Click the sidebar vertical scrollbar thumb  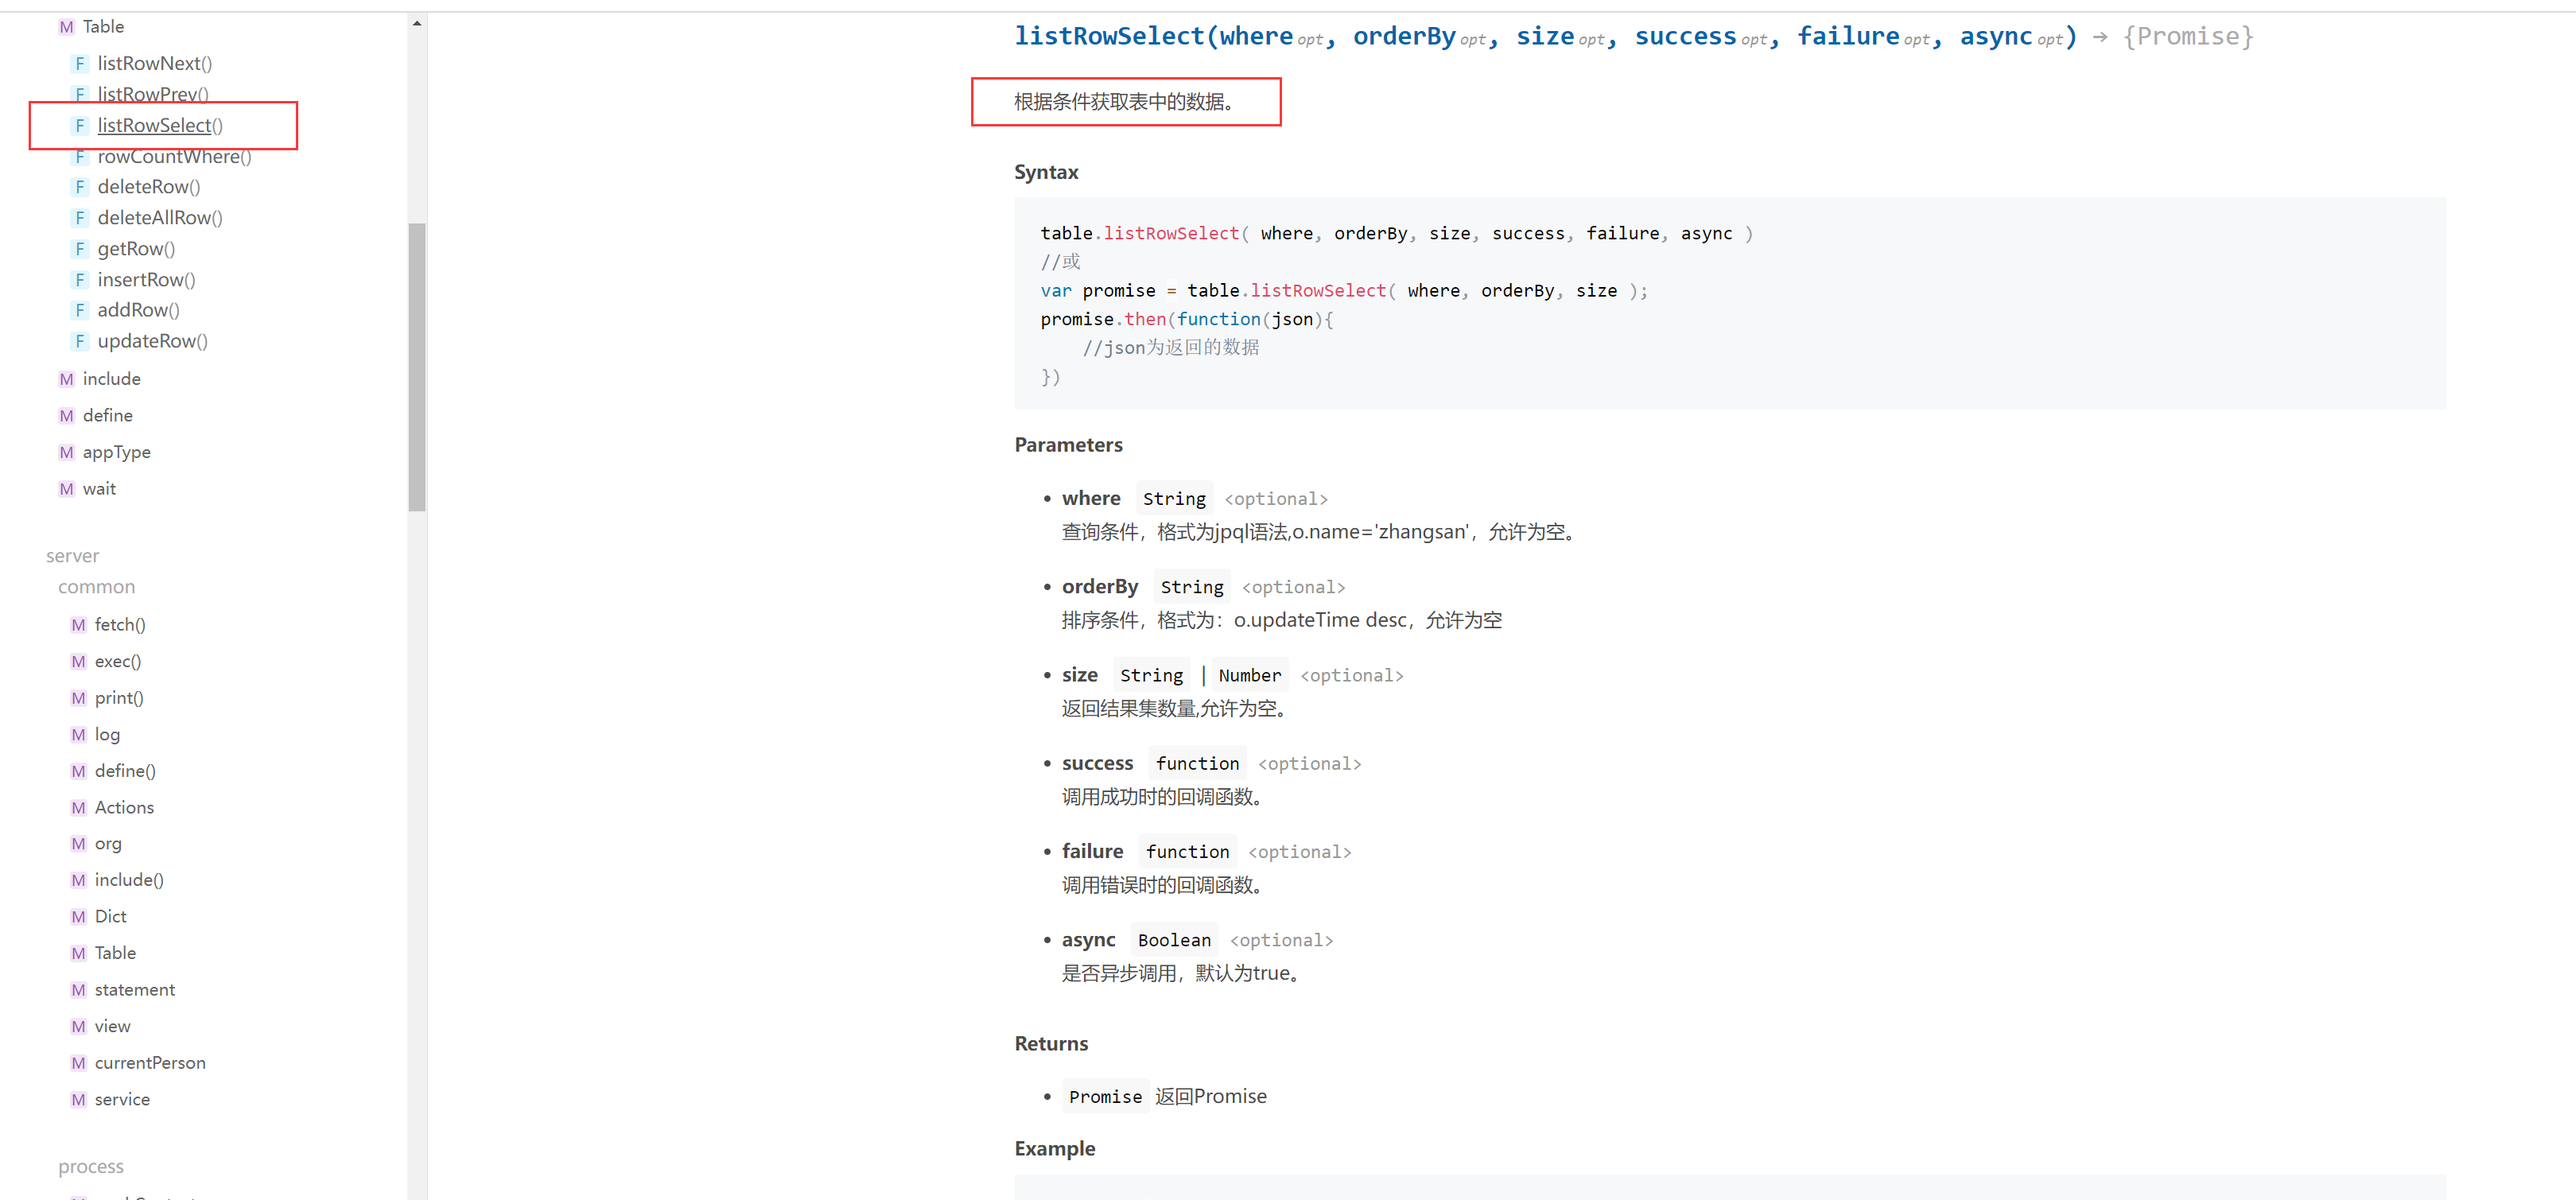pyautogui.click(x=417, y=366)
